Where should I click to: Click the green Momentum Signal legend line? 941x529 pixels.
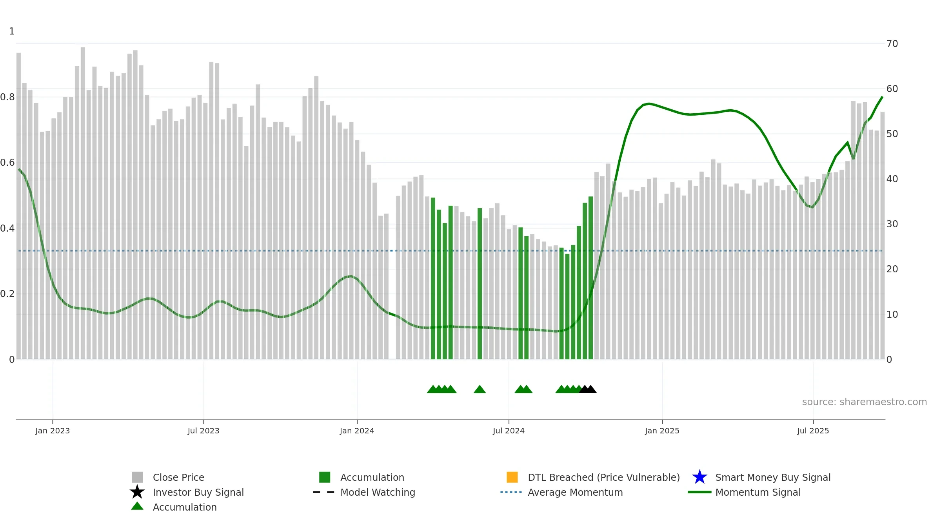point(699,492)
